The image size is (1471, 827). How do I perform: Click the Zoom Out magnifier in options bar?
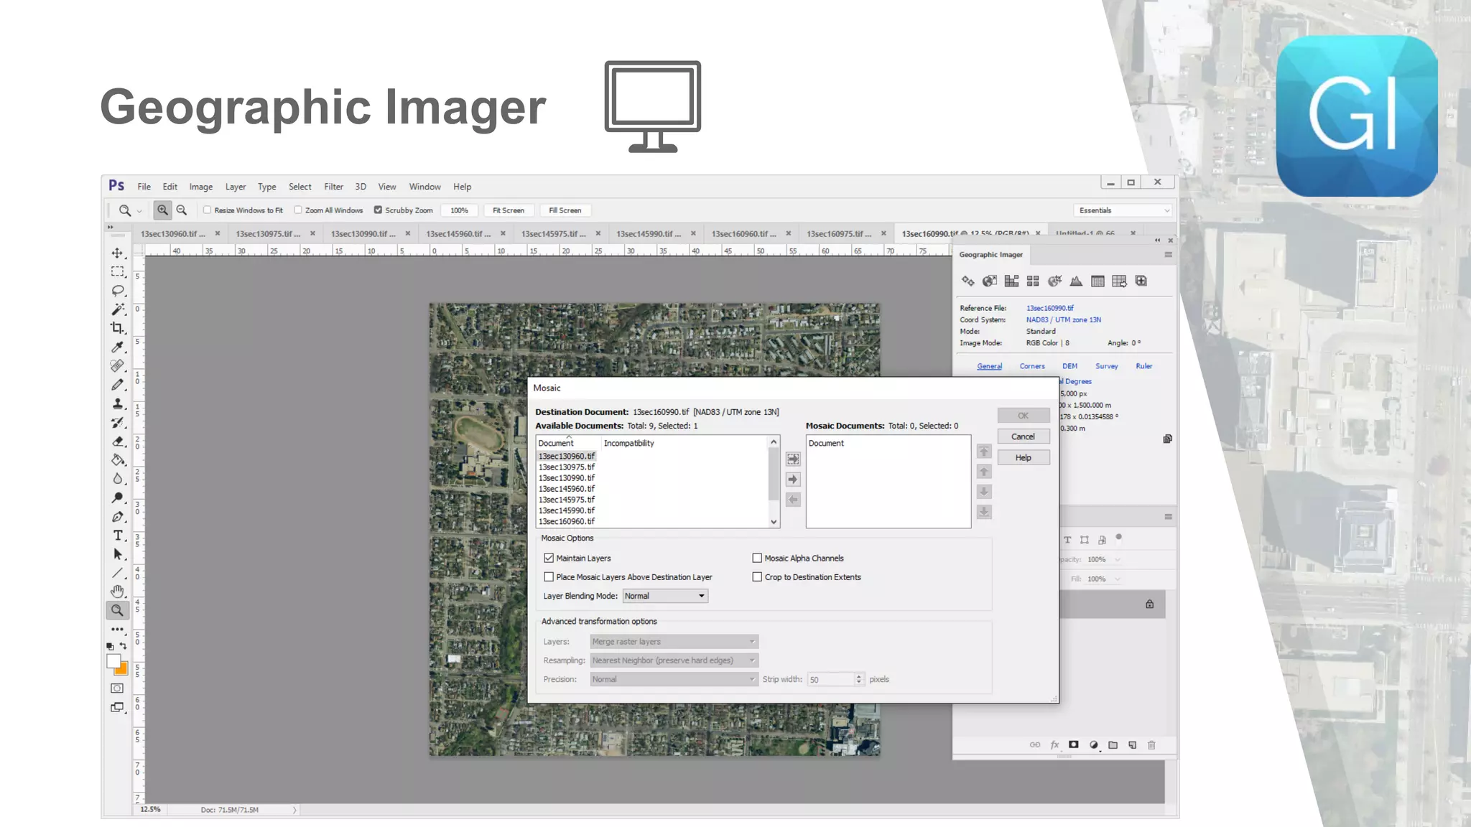pos(182,210)
